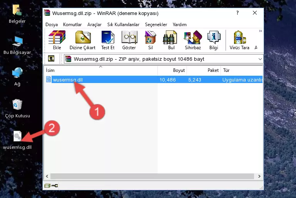
Task: Click the wusermsg.dll file icon in list
Action: 48,79
